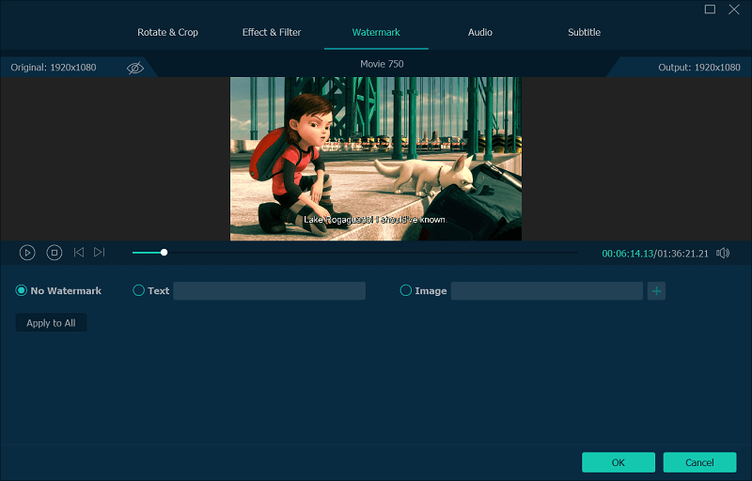Click the Cancel button

pyautogui.click(x=699, y=462)
